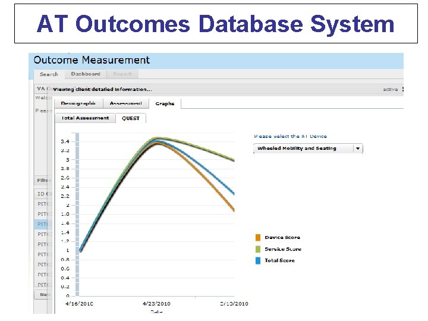Click the orange Device Score legend swatch
This screenshot has width=428, height=321.
point(258,237)
